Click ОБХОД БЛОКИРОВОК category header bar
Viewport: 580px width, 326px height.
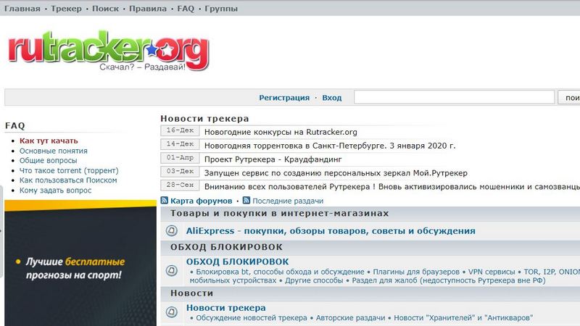370,247
